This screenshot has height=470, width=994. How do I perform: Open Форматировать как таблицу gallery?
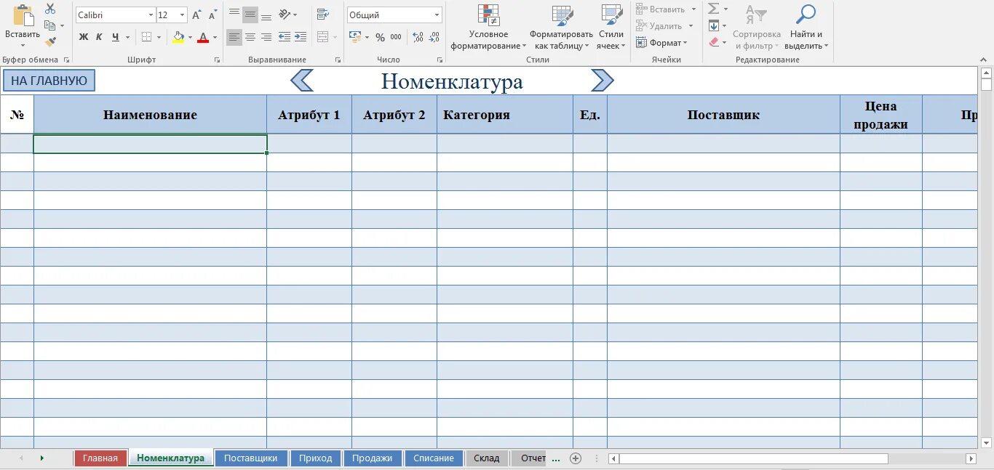point(561,28)
